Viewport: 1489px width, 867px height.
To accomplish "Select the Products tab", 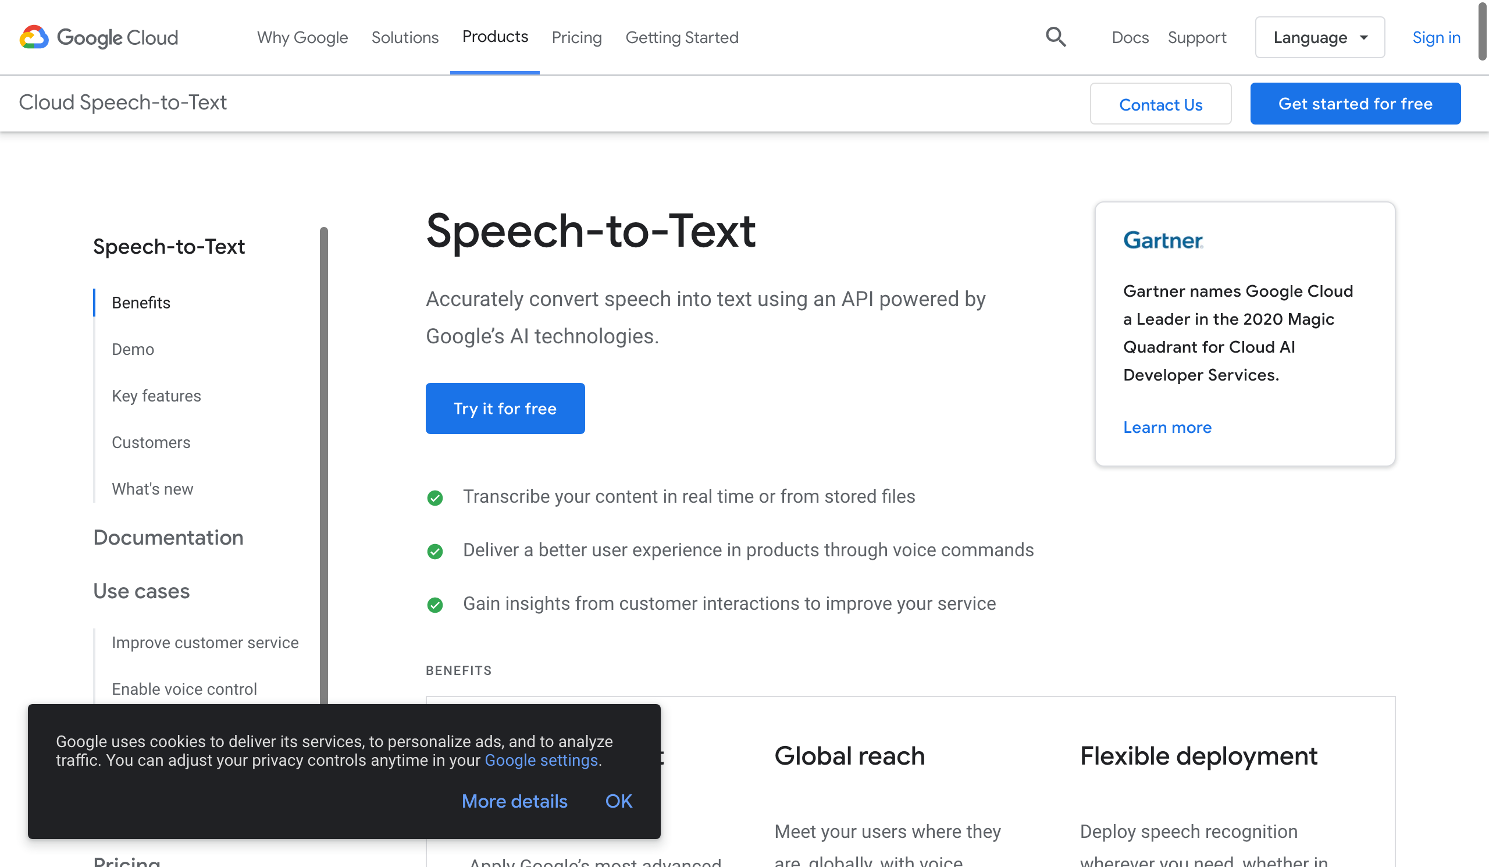I will point(494,37).
